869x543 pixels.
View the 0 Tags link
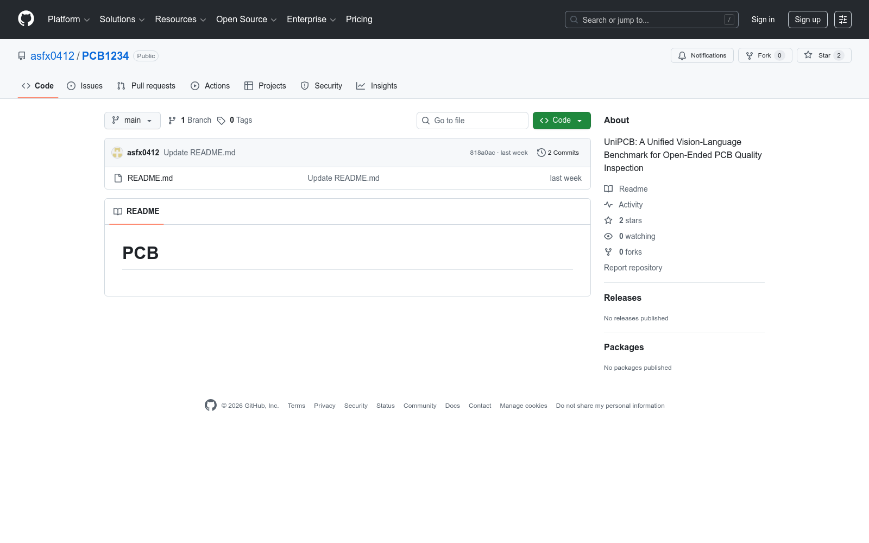[x=235, y=120]
